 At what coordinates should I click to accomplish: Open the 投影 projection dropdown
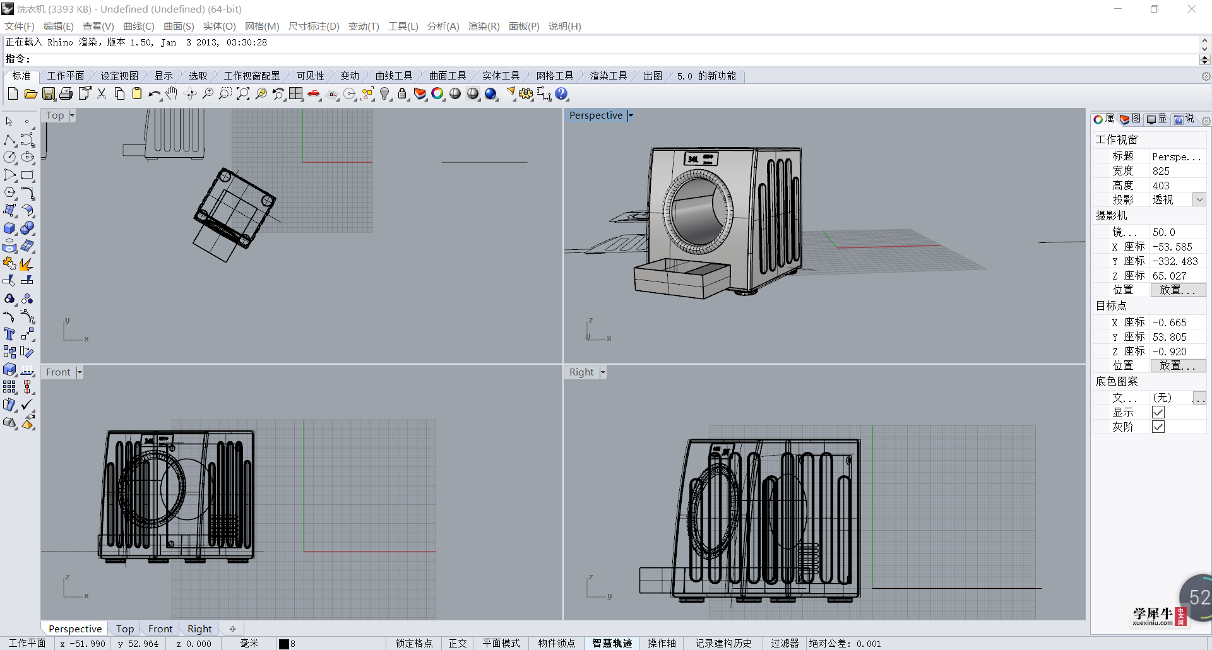point(1199,199)
